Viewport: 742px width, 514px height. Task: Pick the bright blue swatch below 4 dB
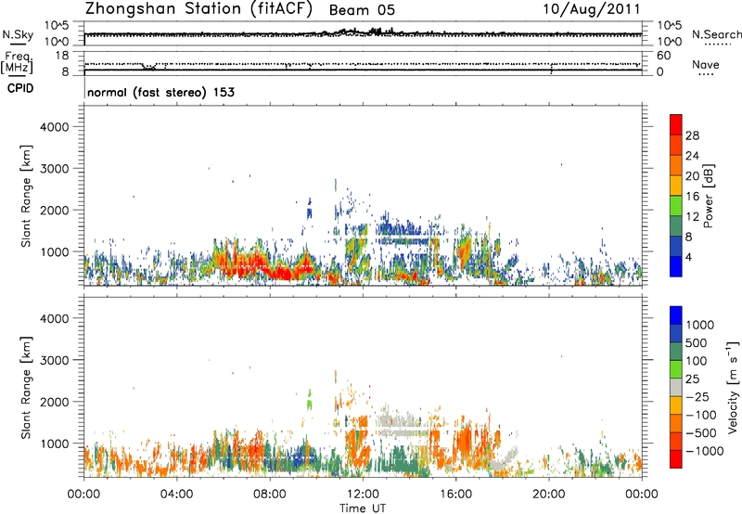pyautogui.click(x=676, y=266)
